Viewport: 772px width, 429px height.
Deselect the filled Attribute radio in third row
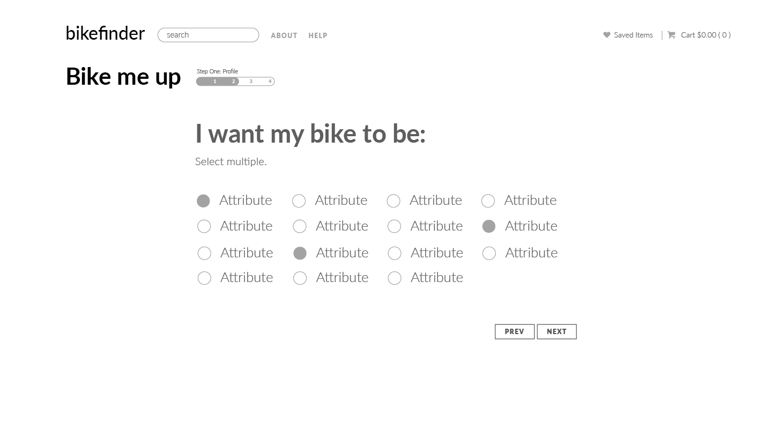pyautogui.click(x=300, y=253)
